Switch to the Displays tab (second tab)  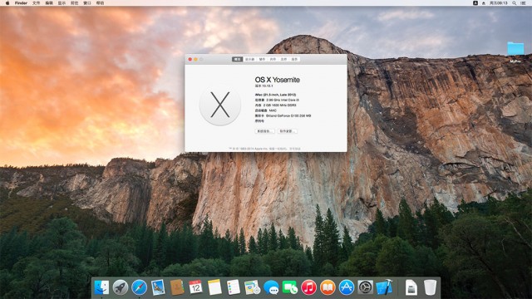point(249,59)
